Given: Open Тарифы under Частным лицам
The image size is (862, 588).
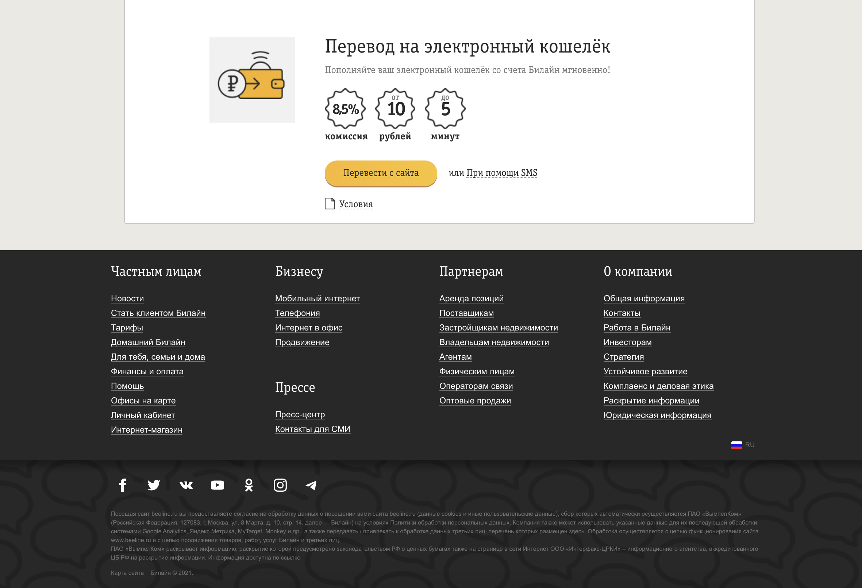Looking at the screenshot, I should 127,327.
